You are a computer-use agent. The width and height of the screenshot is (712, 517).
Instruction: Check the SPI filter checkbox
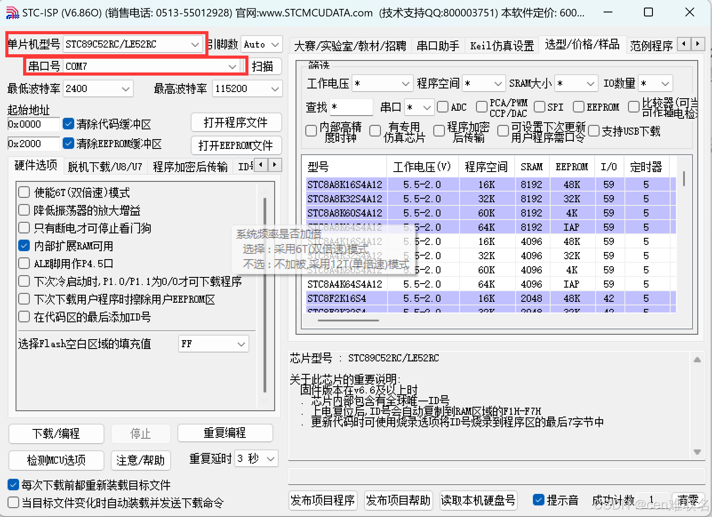540,107
